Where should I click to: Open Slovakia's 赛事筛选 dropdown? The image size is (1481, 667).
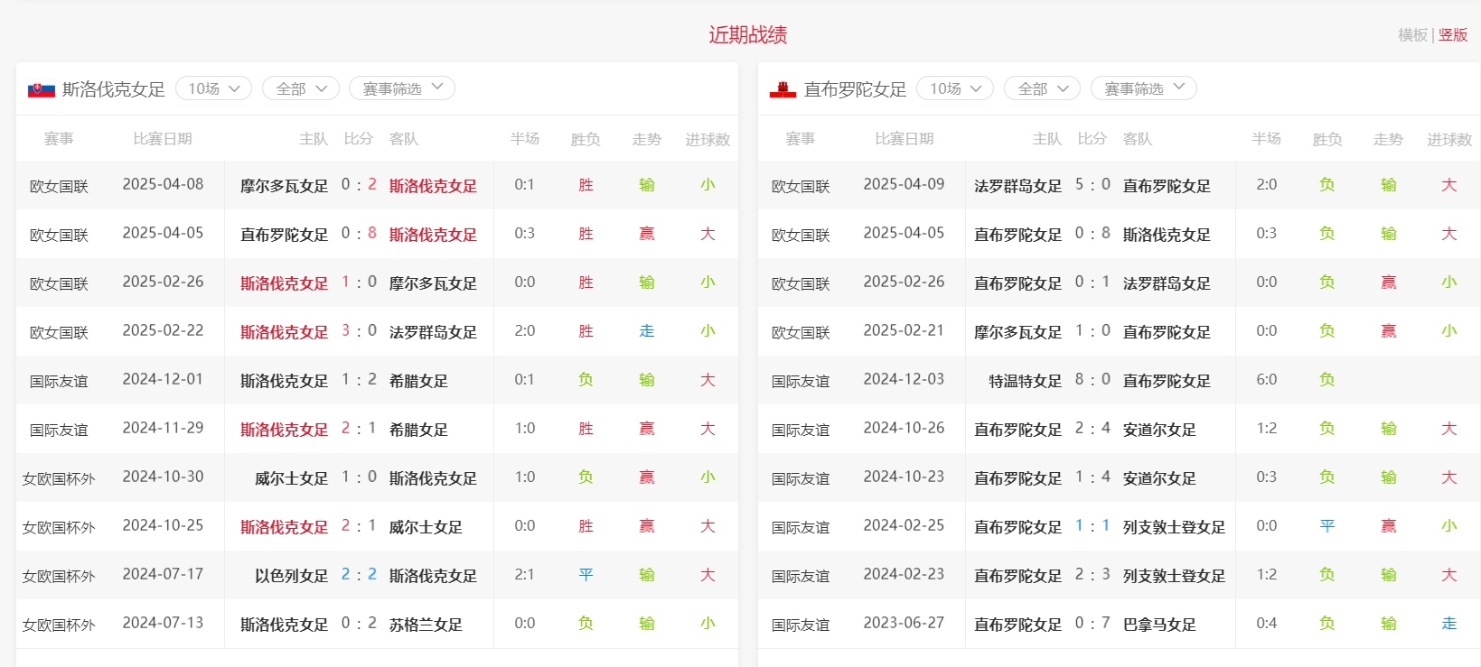coord(401,88)
